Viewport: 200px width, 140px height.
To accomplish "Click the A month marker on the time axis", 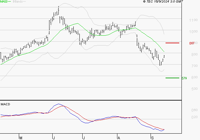I will tap(119, 138).
